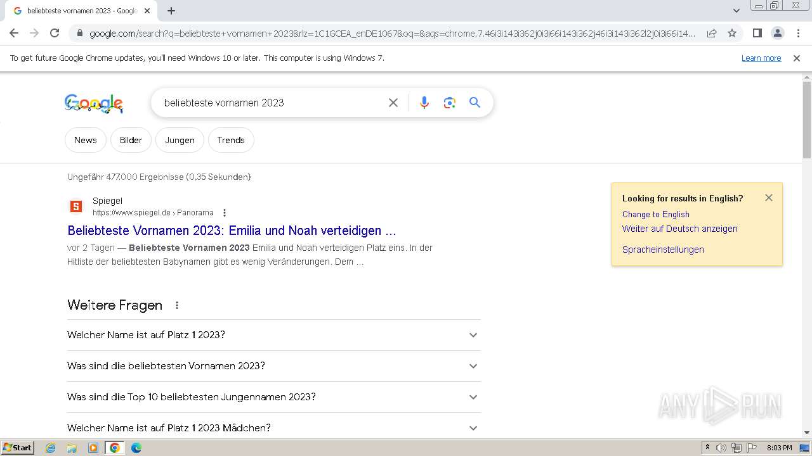
Task: Open Google Lens image search
Action: (x=450, y=103)
